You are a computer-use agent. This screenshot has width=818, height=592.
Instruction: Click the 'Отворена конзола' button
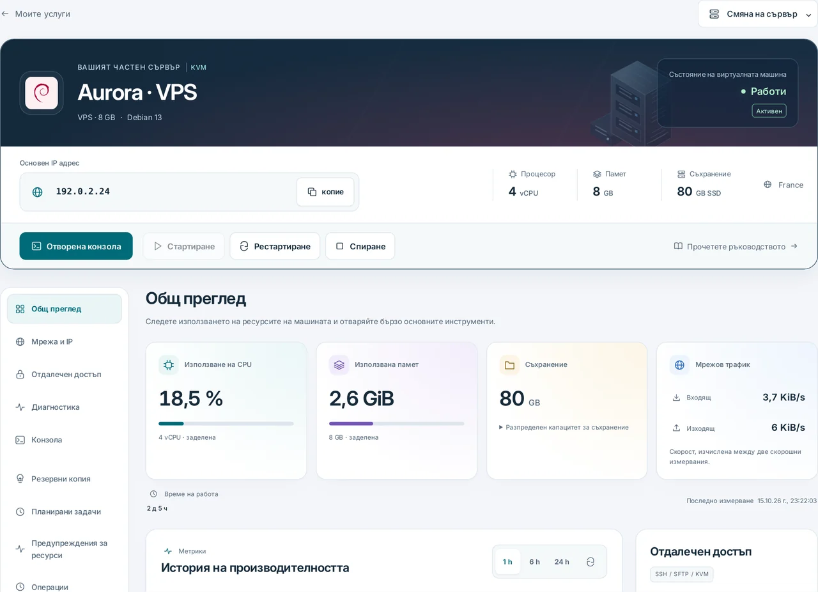tap(76, 246)
